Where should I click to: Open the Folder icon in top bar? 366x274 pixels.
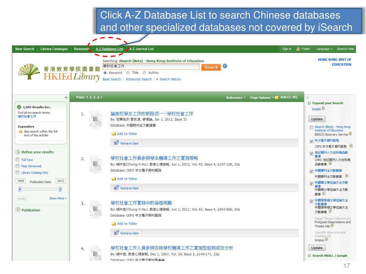pos(298,49)
